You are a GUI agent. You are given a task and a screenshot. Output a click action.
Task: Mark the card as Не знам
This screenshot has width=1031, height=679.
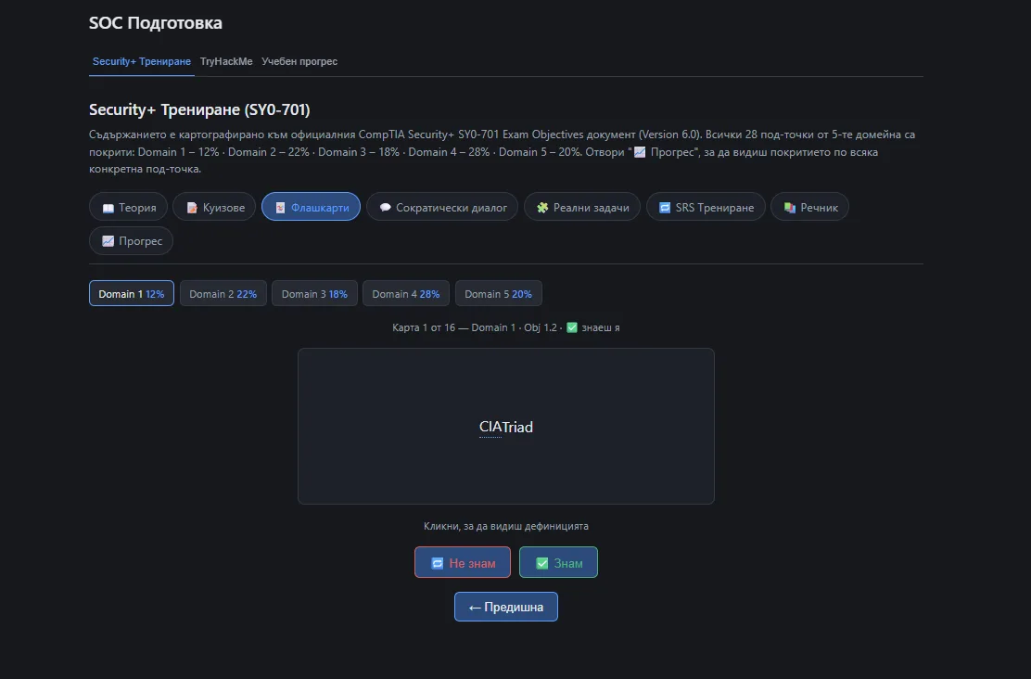pos(463,562)
